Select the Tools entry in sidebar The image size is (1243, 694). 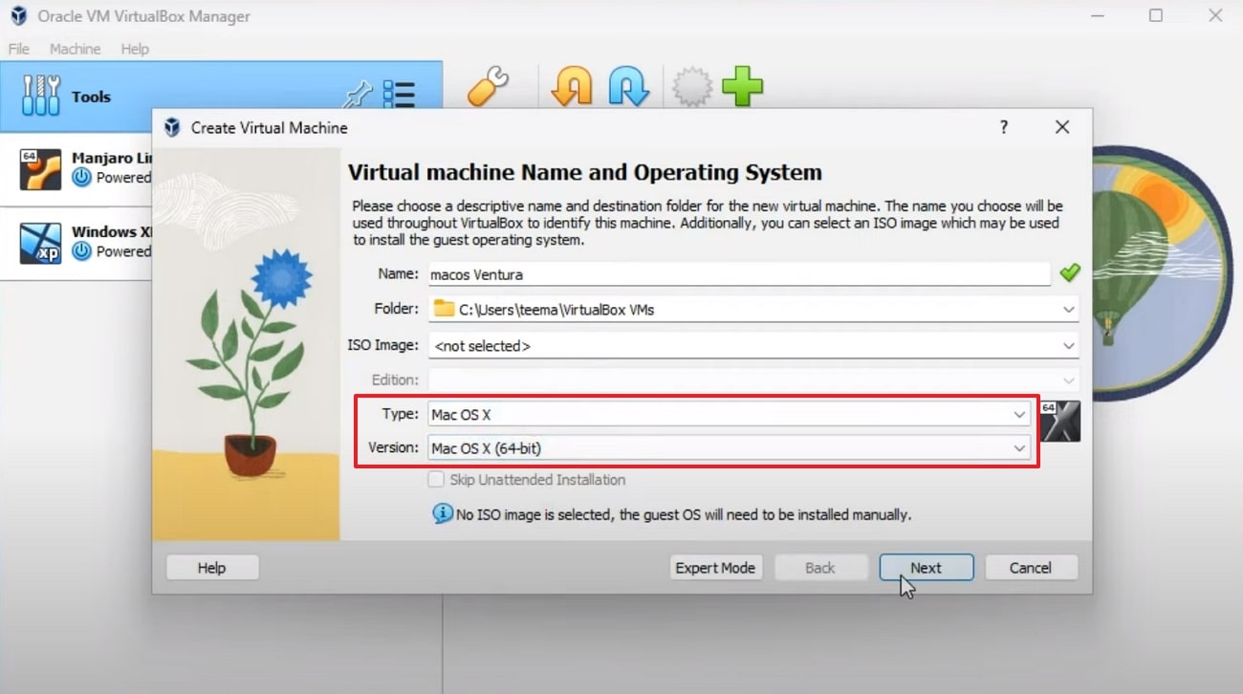(x=220, y=97)
